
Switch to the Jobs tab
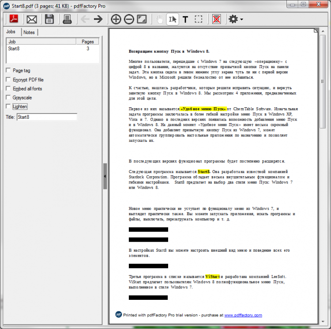[11, 32]
